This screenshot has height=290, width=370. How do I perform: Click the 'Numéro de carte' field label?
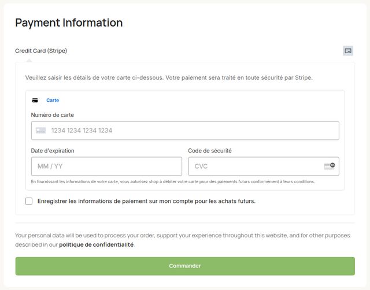tap(53, 115)
